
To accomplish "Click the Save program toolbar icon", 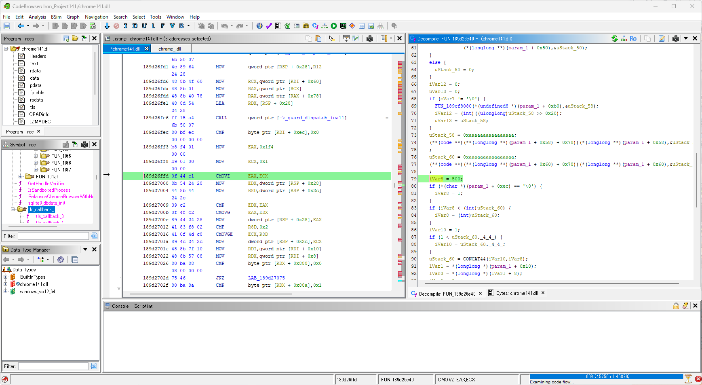I will click(x=7, y=26).
